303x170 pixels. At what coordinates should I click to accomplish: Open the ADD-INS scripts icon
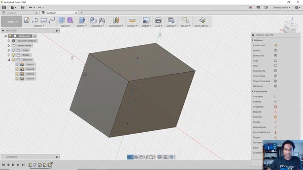[x=171, y=20]
